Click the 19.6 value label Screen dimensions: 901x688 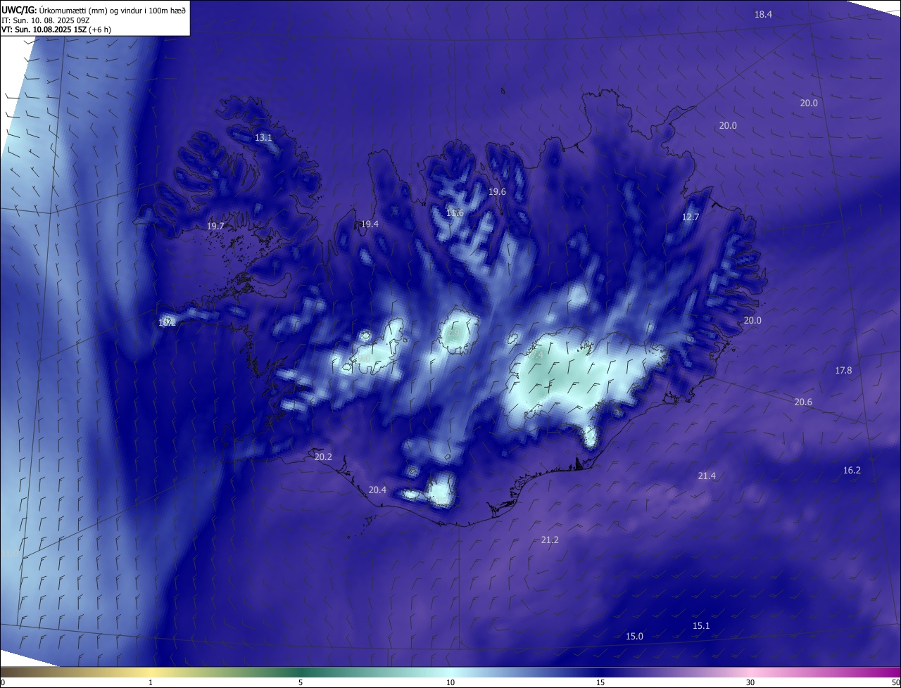click(x=497, y=192)
